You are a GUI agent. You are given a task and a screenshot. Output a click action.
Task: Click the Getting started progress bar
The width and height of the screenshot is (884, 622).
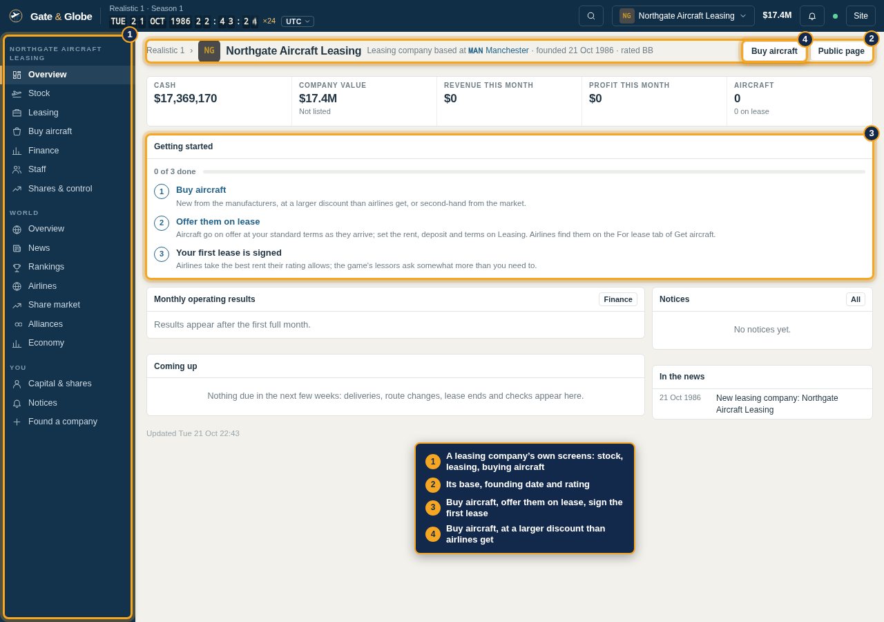click(x=534, y=171)
